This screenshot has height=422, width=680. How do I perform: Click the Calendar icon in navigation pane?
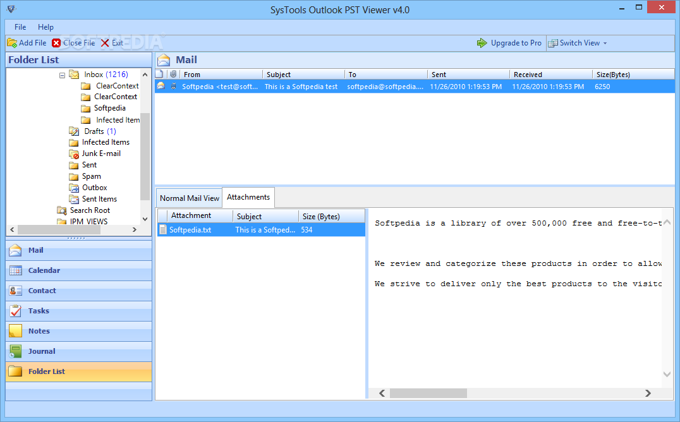click(15, 270)
